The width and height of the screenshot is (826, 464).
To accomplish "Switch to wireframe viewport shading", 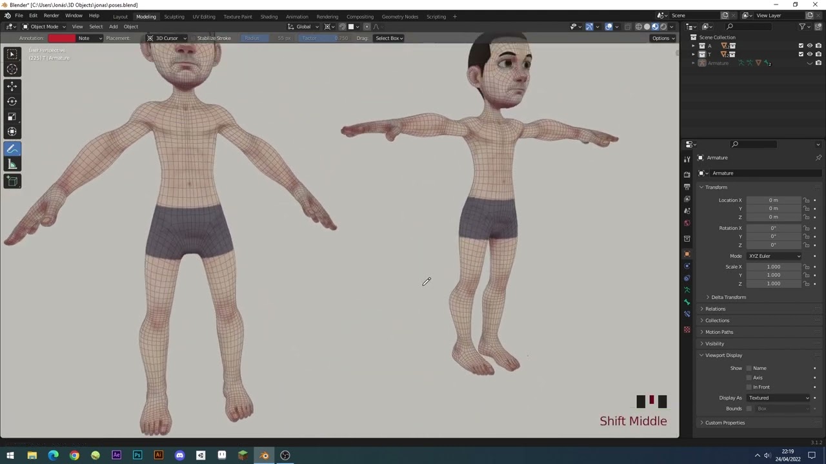I will pos(639,26).
